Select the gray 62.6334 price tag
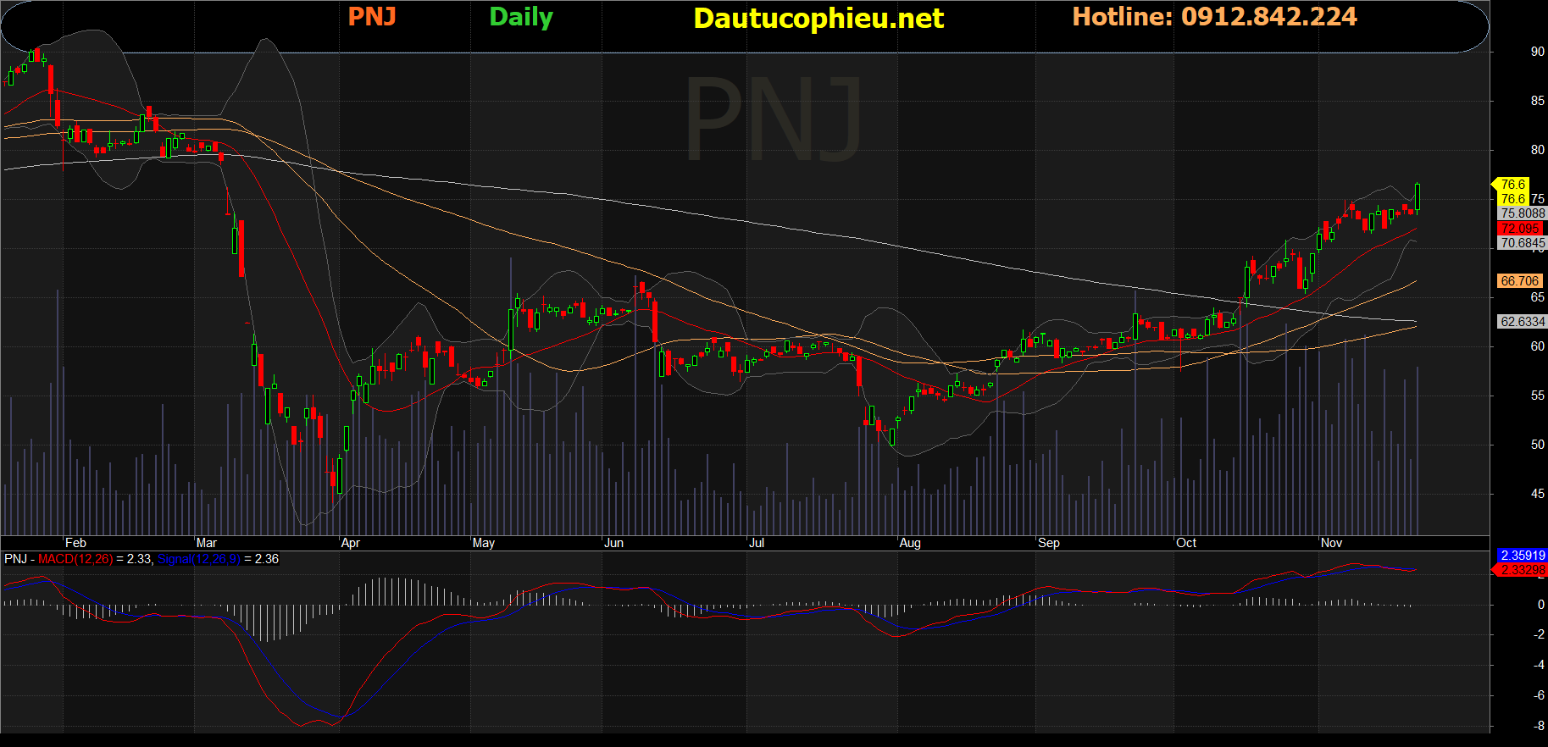The image size is (1548, 747). point(1522,322)
